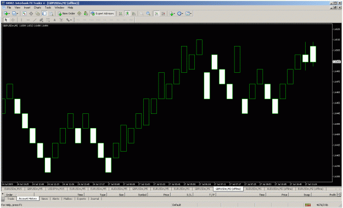The width and height of the screenshot is (343, 208).
Task: Open the Periods clock dropdown
Action: [x=180, y=14]
